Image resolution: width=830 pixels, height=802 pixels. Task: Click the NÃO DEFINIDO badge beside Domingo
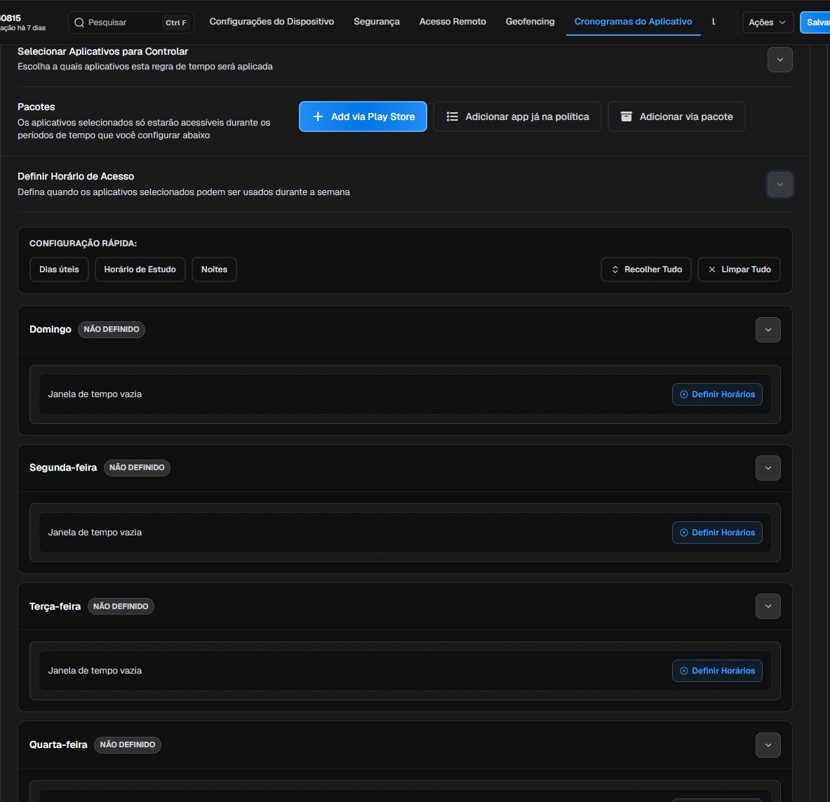point(111,329)
